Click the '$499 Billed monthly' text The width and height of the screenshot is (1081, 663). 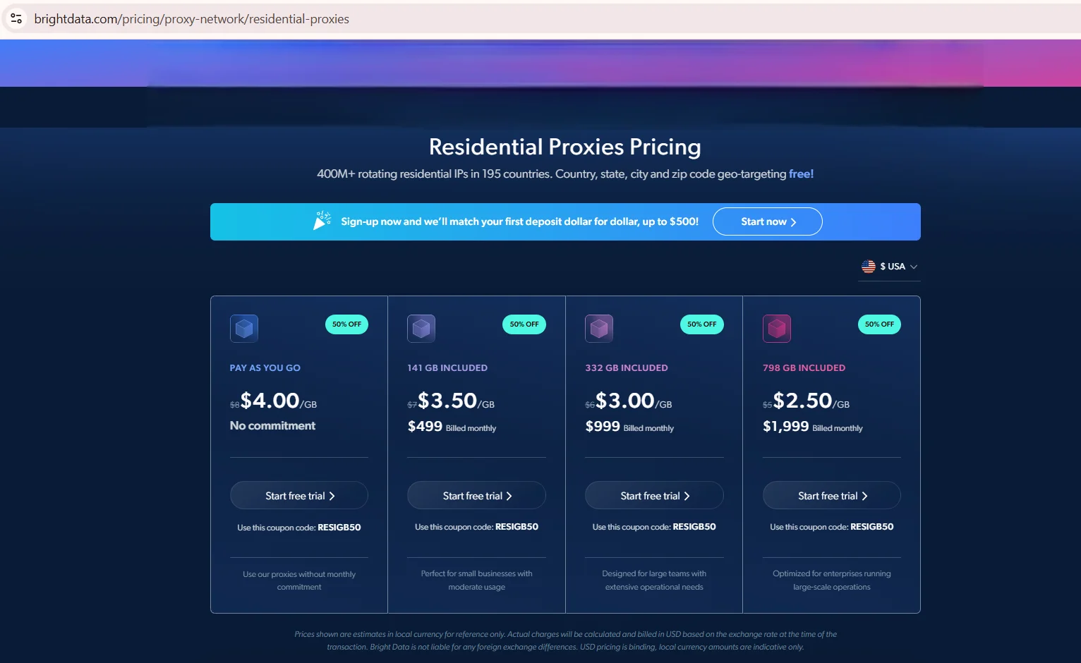[x=452, y=427]
